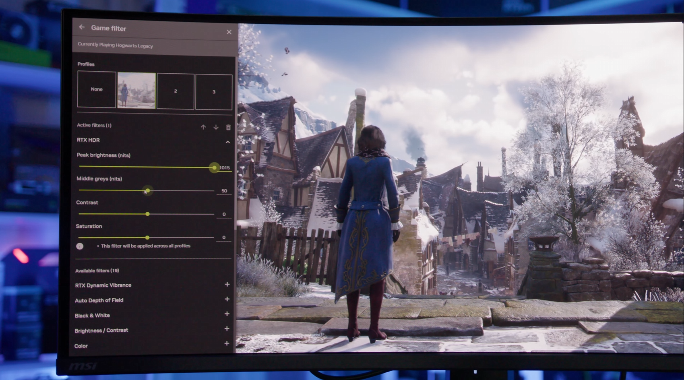This screenshot has height=380, width=684.
Task: Click the Active filters (1) heading
Action: click(x=94, y=125)
